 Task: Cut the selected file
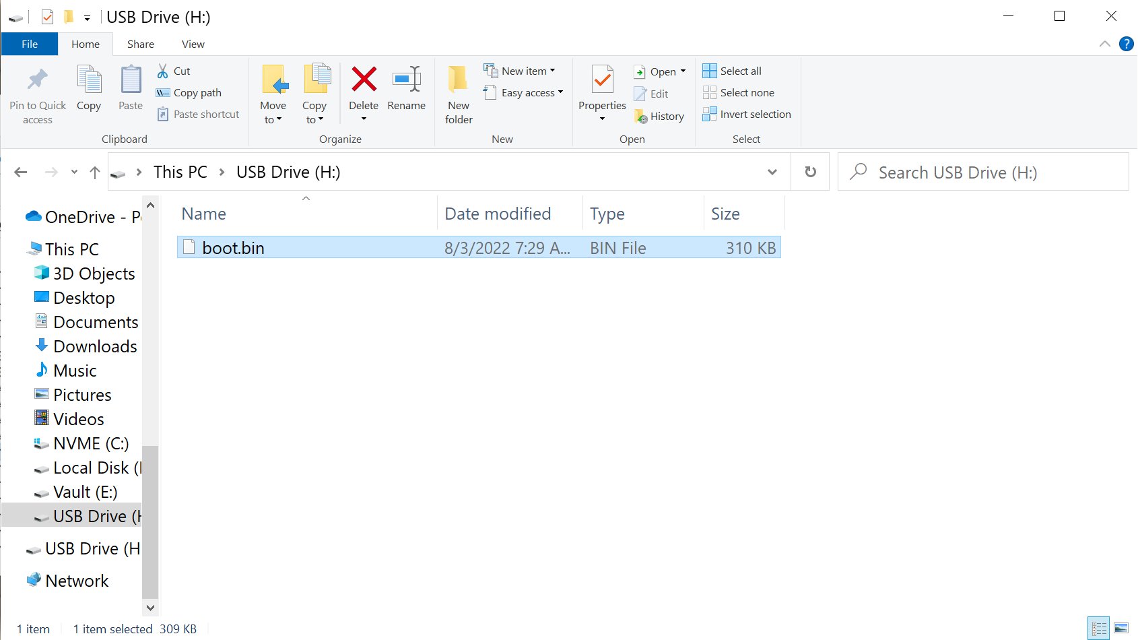(174, 71)
